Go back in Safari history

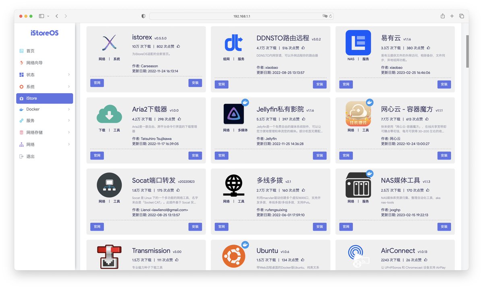click(x=57, y=16)
